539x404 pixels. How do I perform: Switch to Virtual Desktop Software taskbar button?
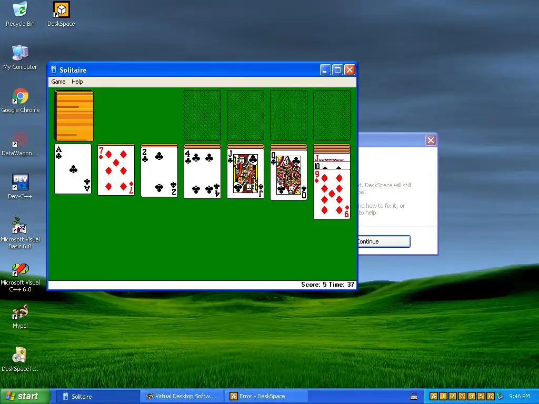click(x=182, y=396)
